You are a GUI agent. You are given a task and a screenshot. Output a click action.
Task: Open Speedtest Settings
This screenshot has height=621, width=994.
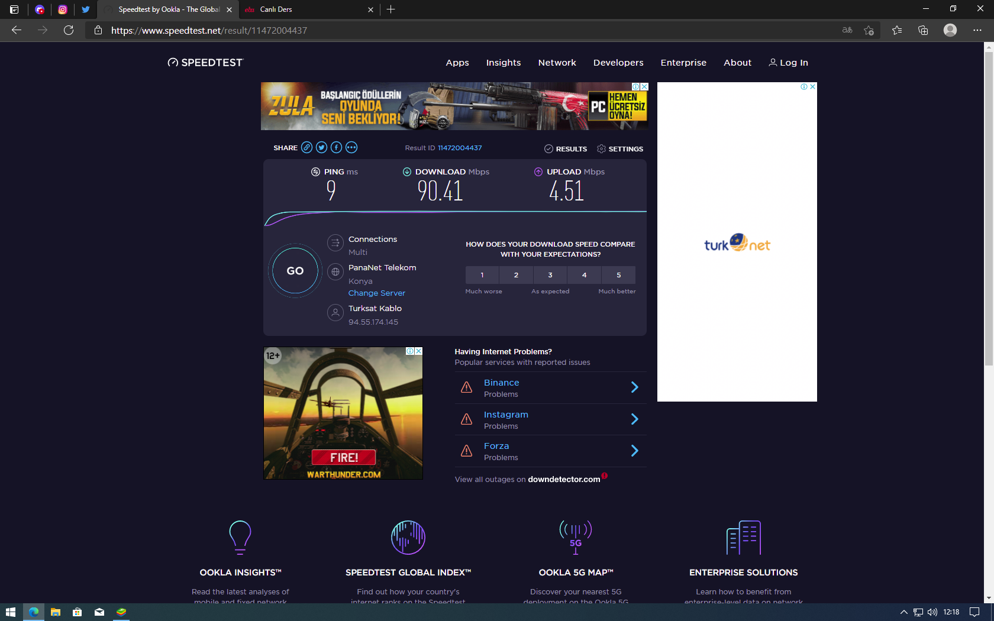[x=620, y=149]
